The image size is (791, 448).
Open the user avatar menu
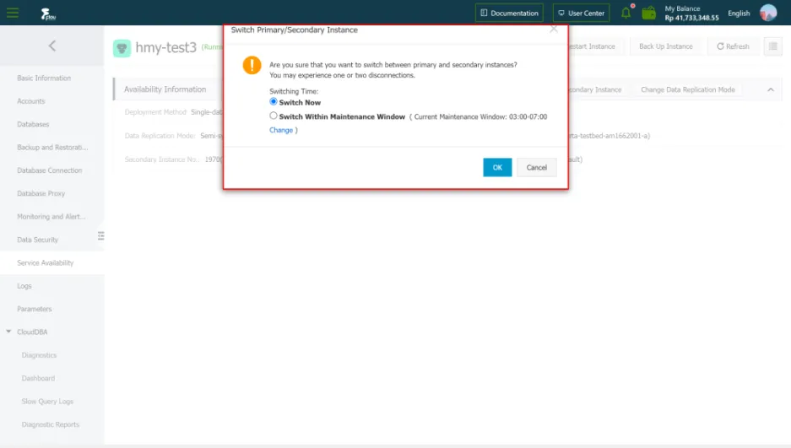tap(768, 13)
